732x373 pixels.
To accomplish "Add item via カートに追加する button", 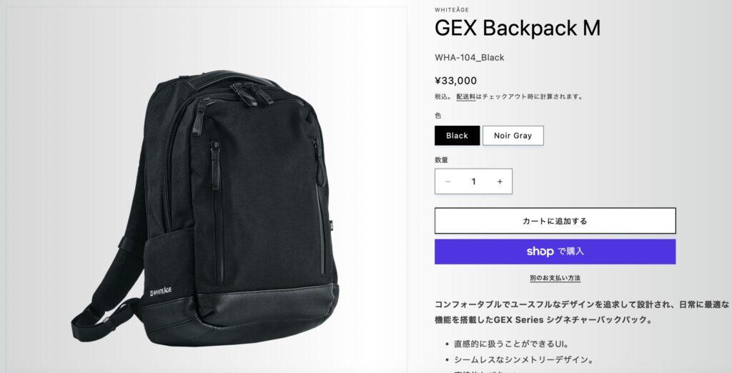I will (555, 221).
